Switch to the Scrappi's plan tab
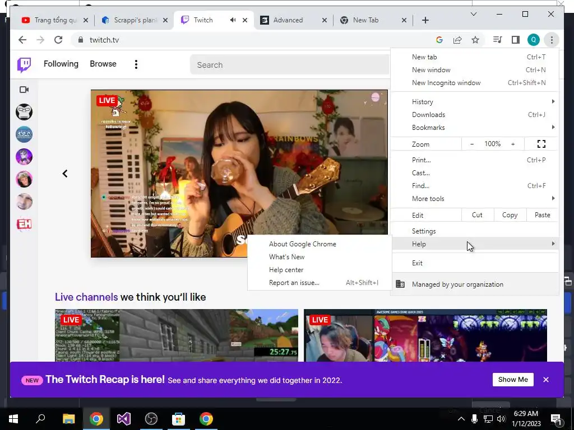Image resolution: width=574 pixels, height=430 pixels. tap(135, 20)
